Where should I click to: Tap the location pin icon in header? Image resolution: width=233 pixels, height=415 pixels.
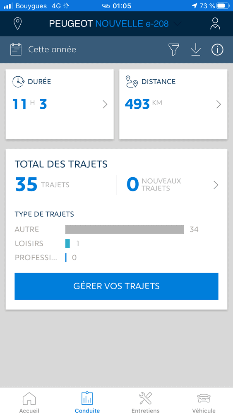(17, 24)
